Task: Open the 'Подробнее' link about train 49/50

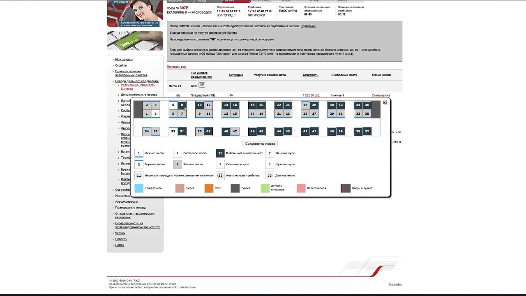Action: pyautogui.click(x=308, y=26)
